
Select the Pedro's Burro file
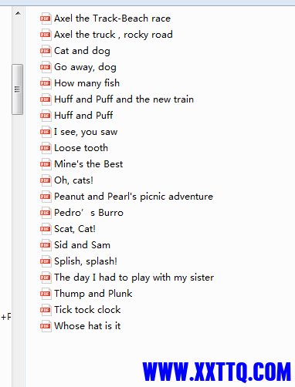point(89,213)
